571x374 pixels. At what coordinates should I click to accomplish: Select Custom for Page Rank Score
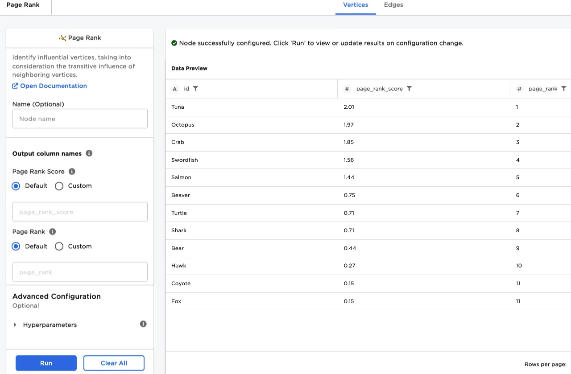[59, 186]
